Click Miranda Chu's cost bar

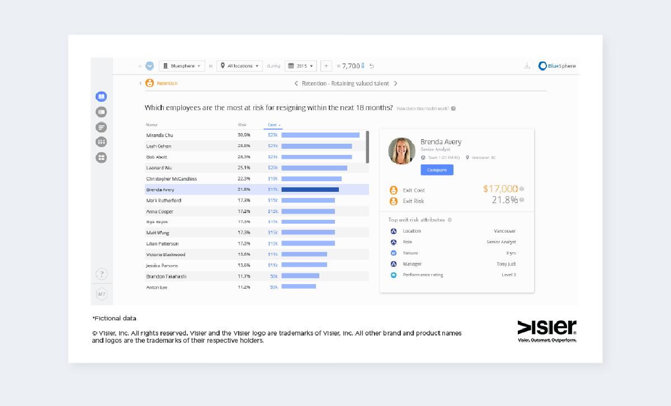320,135
